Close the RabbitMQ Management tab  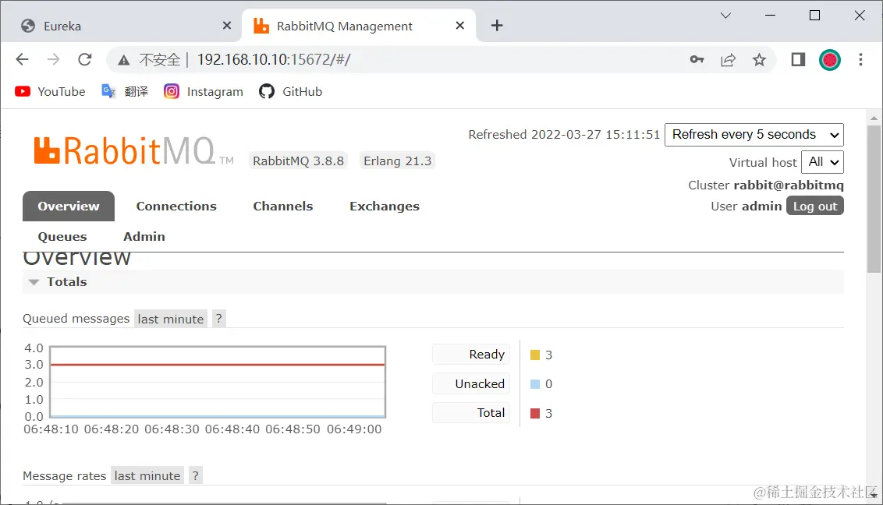(459, 25)
